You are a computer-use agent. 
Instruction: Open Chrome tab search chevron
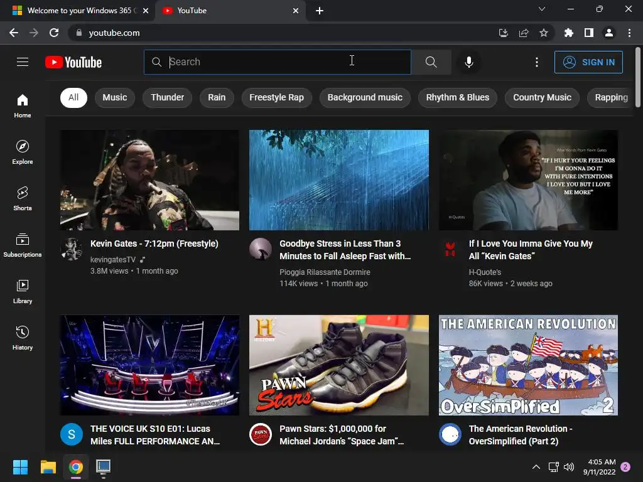[542, 9]
